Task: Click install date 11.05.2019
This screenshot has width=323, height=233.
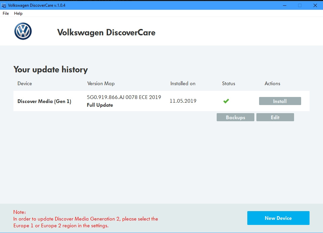Action: click(183, 101)
